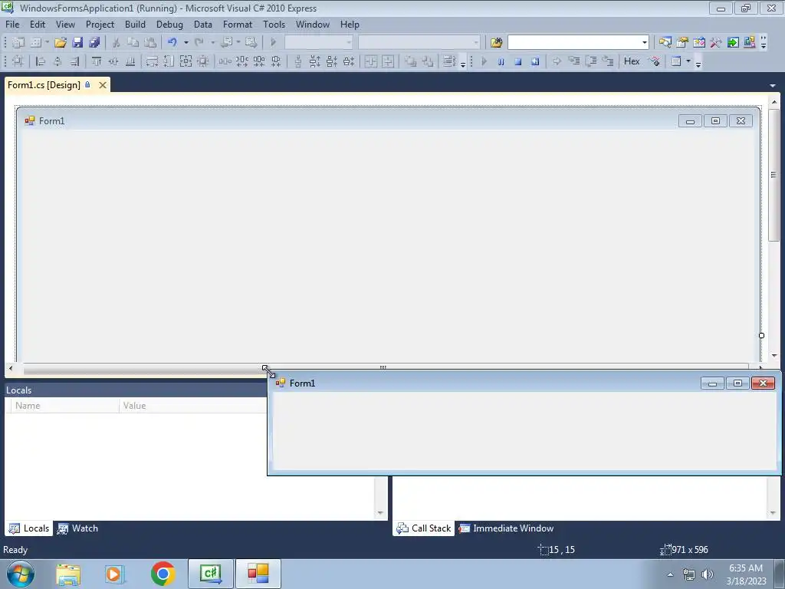Expand the Undo history dropdown arrow
The width and height of the screenshot is (785, 589).
(x=186, y=43)
